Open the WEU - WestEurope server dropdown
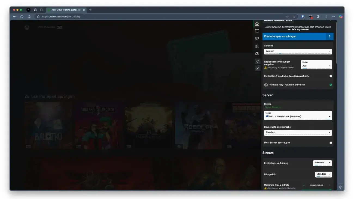This screenshot has height=199, width=354. tap(298, 115)
